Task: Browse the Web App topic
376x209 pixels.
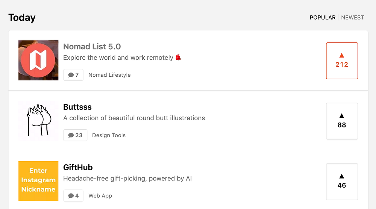Action: coord(100,195)
